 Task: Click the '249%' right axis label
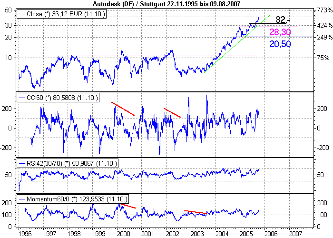[x=324, y=38]
